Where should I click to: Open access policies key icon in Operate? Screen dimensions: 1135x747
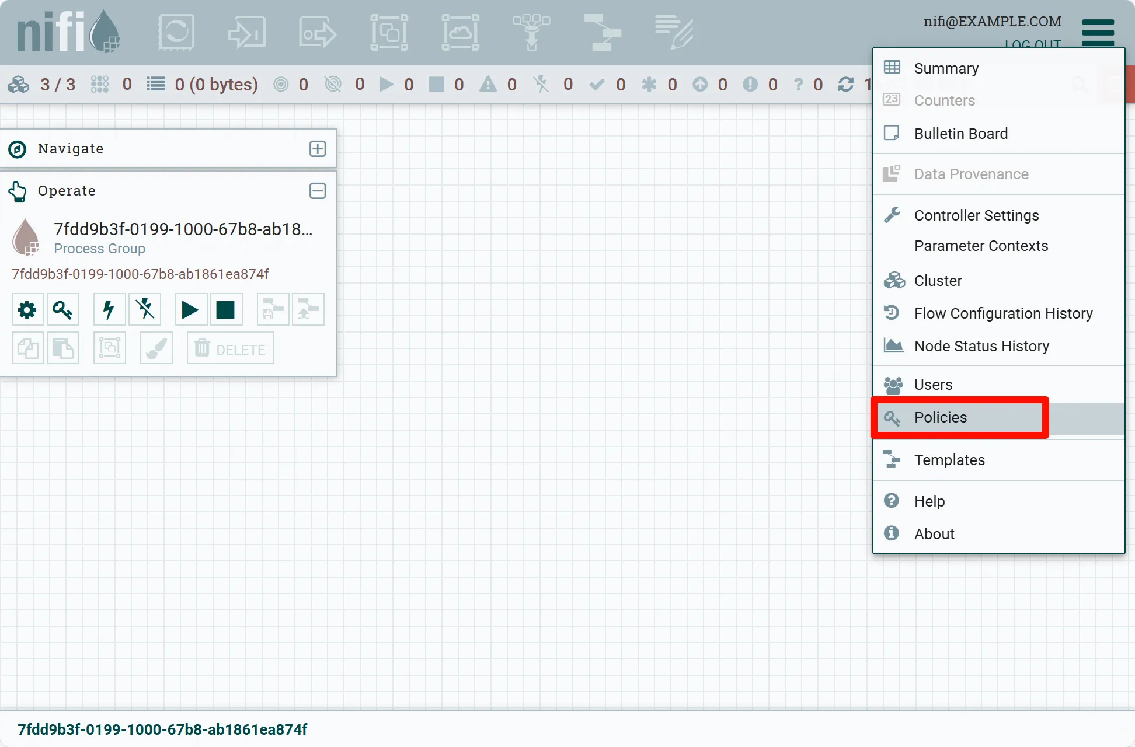[62, 309]
